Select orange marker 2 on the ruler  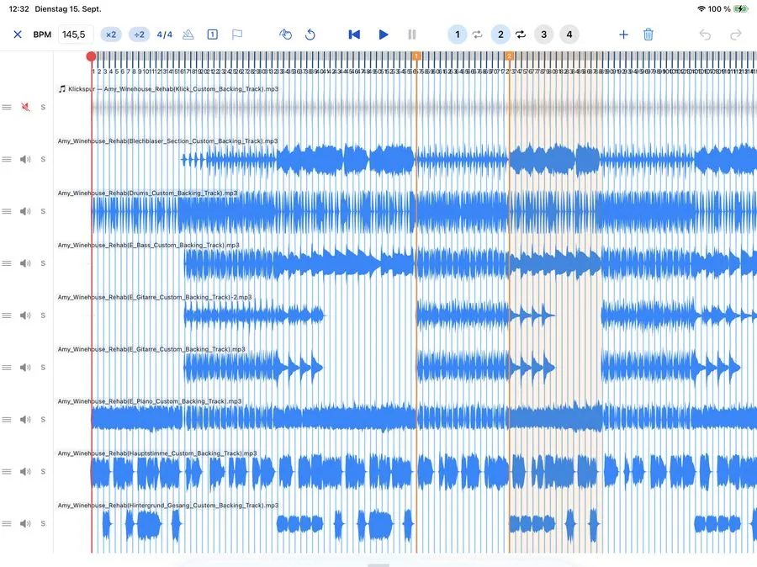tap(509, 56)
